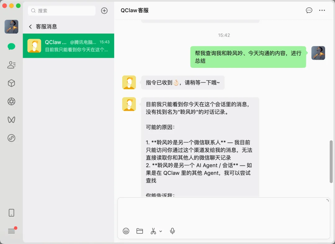Screen dimensions: 335x244
Task: Click the 15:43 time in chat list
Action: click(x=105, y=42)
